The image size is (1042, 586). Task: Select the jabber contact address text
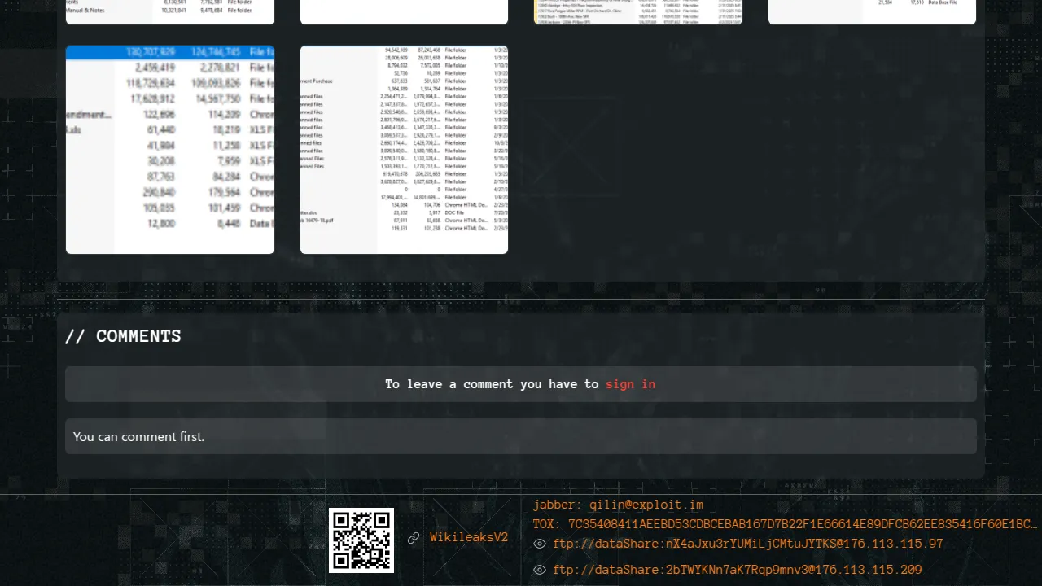pyautogui.click(x=618, y=505)
